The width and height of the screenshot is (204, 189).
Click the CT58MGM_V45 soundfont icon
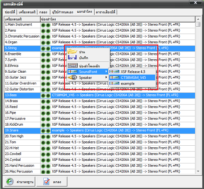tap(114, 78)
